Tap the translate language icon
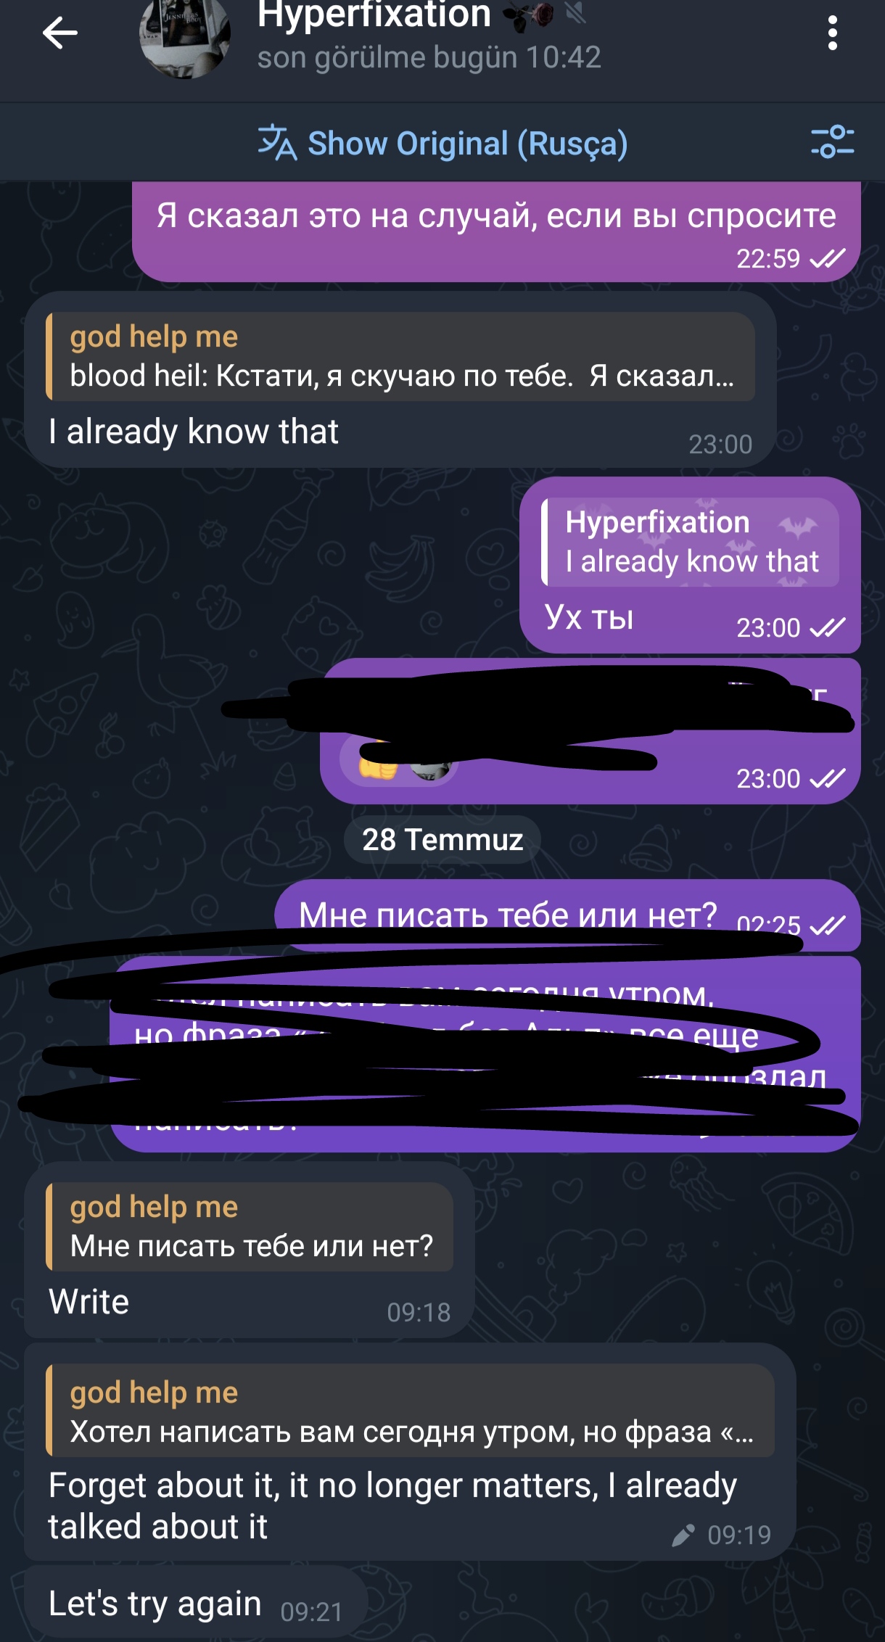 277,143
